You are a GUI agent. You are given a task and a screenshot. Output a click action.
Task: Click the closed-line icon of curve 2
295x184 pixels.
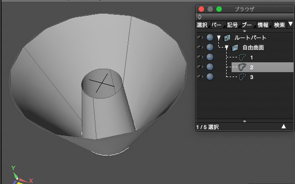tap(242, 67)
